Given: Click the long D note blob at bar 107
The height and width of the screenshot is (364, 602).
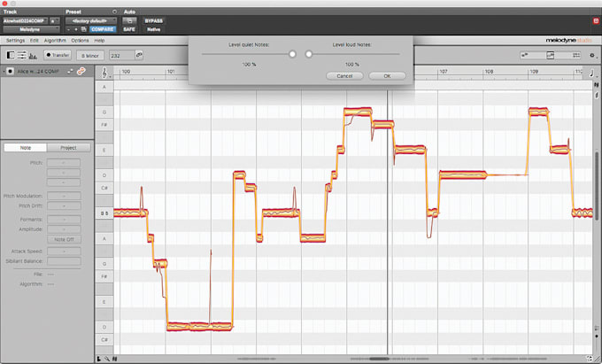Looking at the screenshot, I should click(x=463, y=175).
